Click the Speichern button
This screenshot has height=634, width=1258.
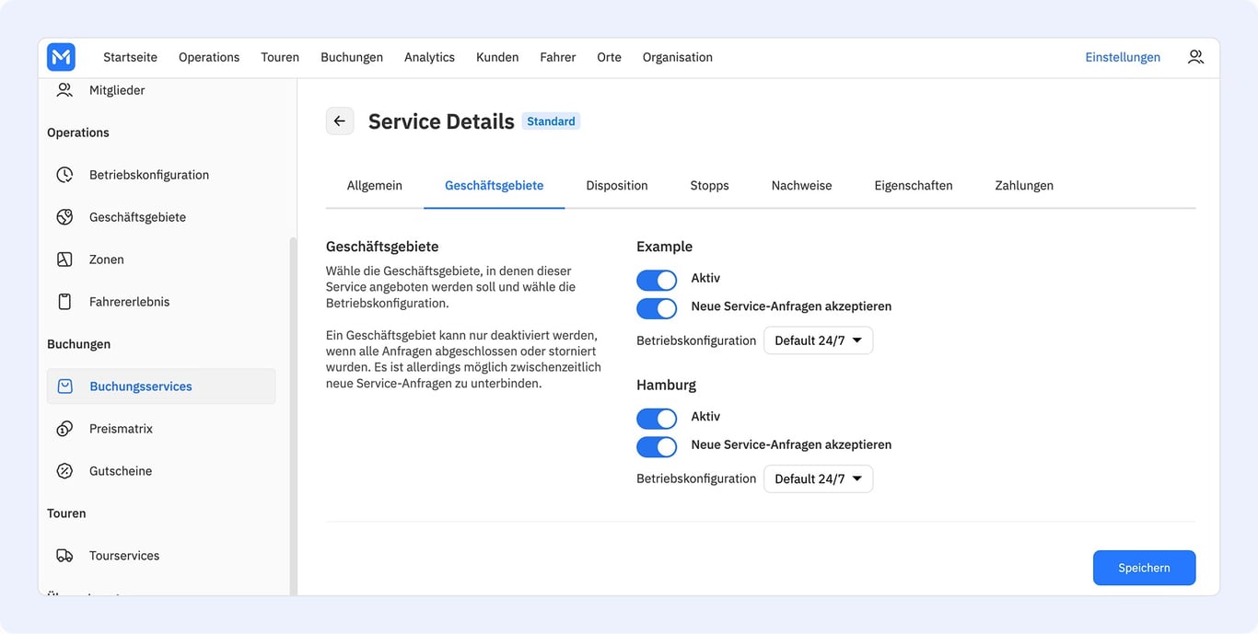[1144, 568]
